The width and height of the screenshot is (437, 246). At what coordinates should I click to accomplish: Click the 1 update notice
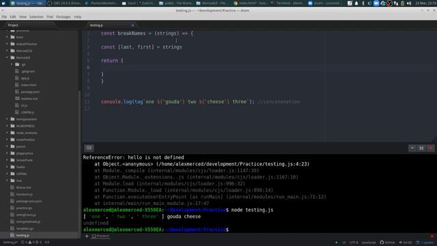click(x=425, y=243)
